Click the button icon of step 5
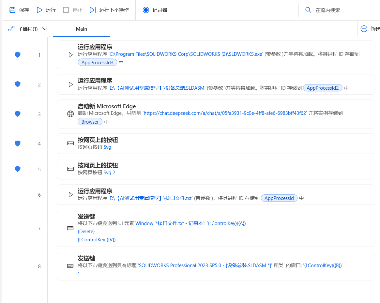The width and height of the screenshot is (380, 303). coord(70,169)
